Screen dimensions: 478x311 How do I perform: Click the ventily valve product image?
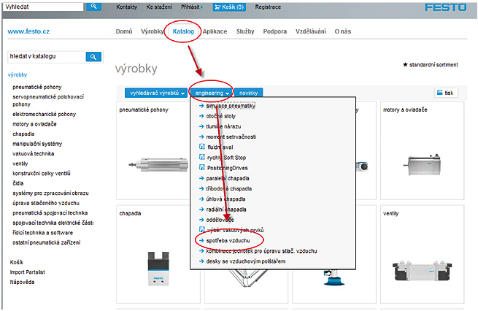422,271
